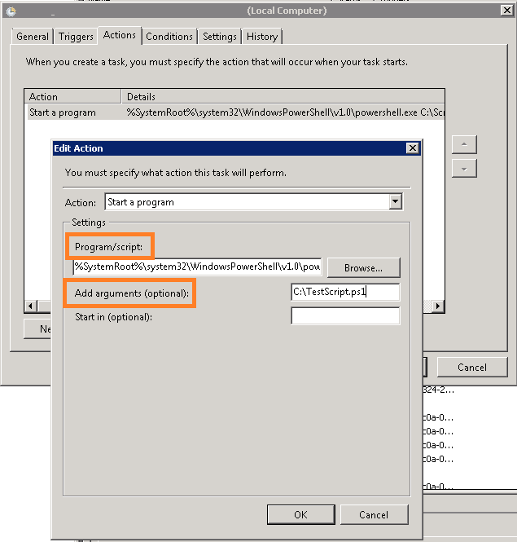The image size is (517, 542).
Task: Click the Browse... button
Action: pyautogui.click(x=364, y=268)
